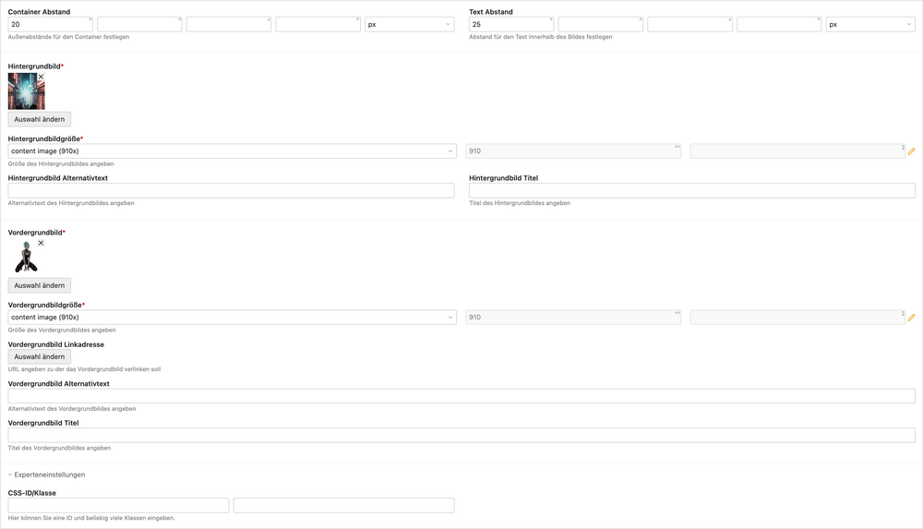Click the Vordergrundbild Titel input field
This screenshot has width=923, height=529.
pos(461,435)
